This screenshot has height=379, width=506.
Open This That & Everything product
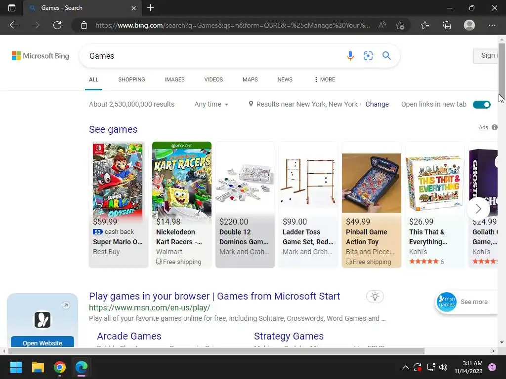pyautogui.click(x=435, y=205)
